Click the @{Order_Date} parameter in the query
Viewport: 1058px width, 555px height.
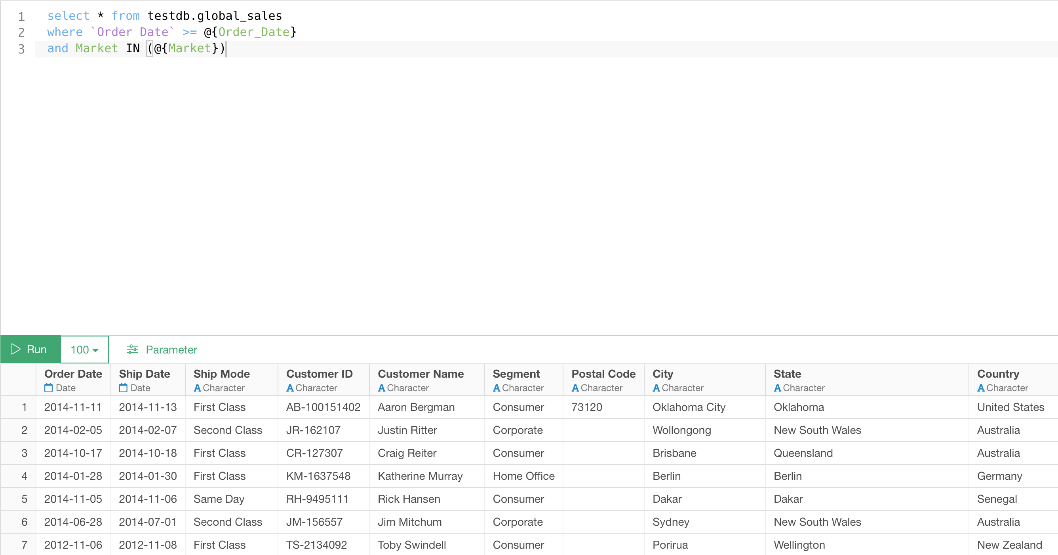click(250, 32)
